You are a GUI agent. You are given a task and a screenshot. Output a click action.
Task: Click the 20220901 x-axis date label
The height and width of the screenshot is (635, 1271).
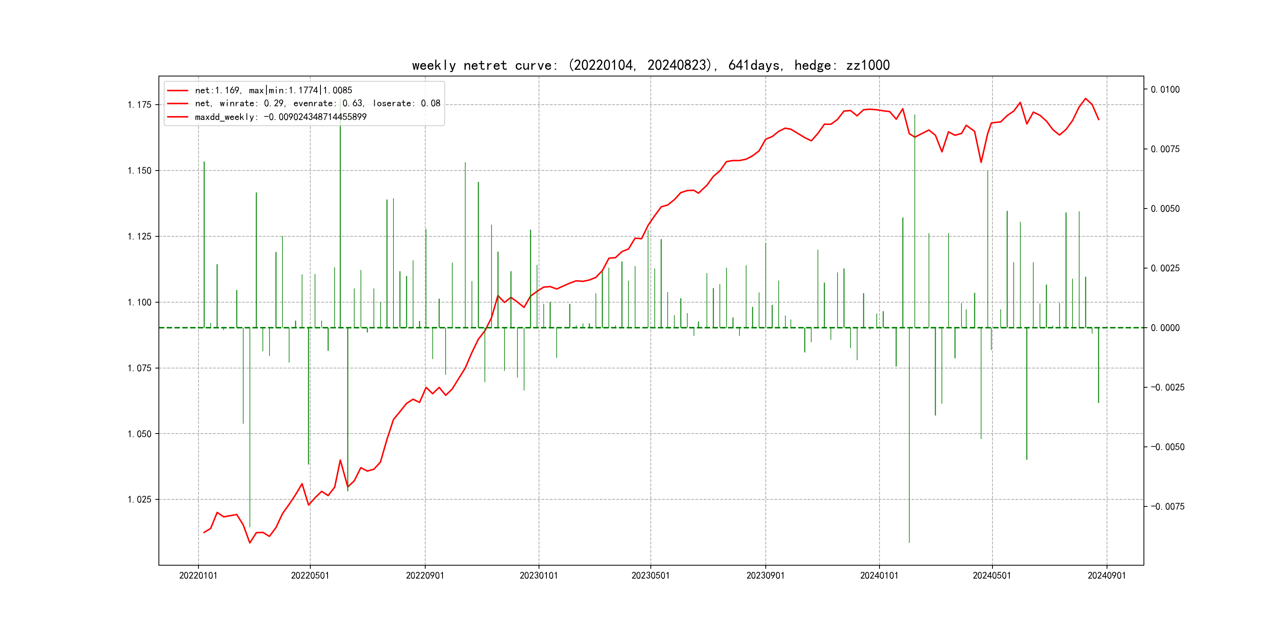(425, 575)
